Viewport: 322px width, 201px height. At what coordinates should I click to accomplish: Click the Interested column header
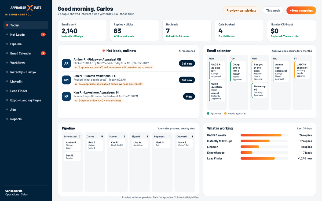coord(72,136)
